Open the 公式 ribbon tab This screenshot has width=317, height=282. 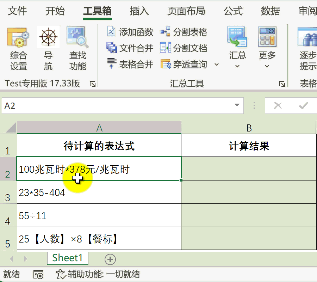pyautogui.click(x=233, y=11)
